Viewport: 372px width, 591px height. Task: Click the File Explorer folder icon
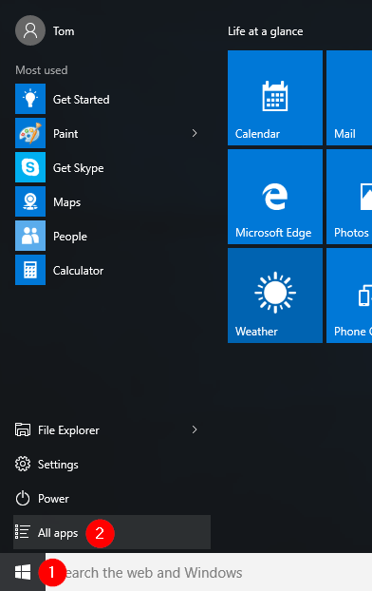coord(23,429)
